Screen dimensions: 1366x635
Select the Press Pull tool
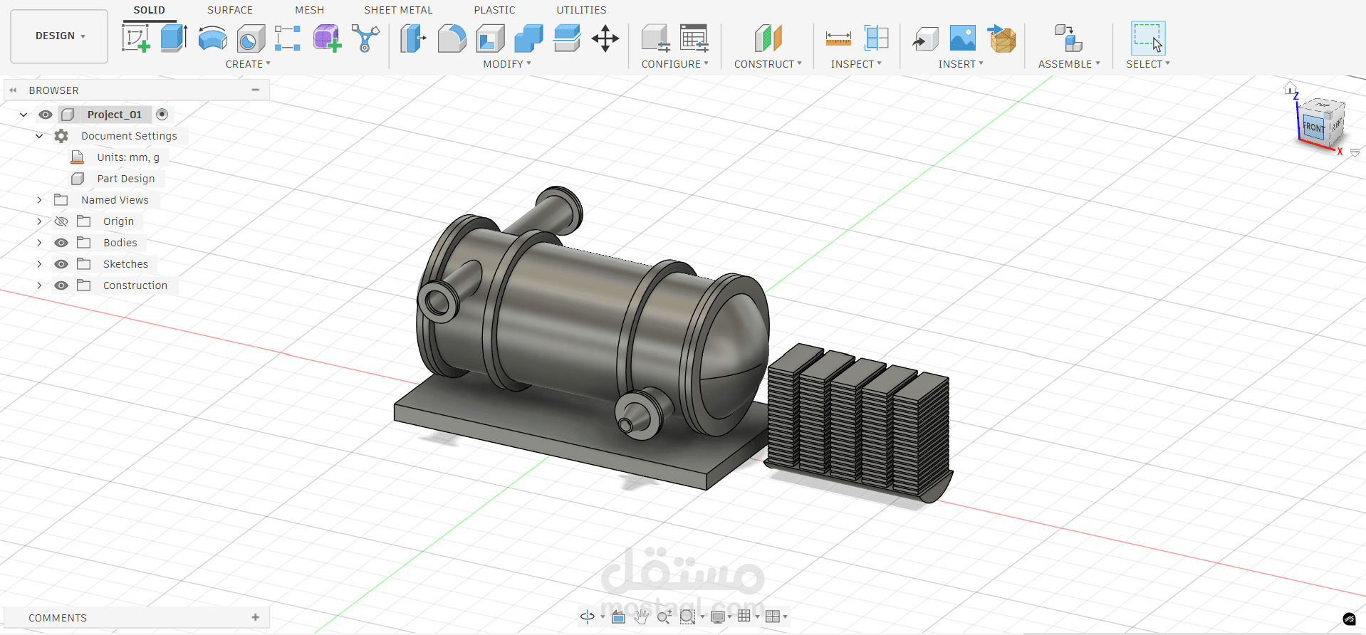[413, 38]
